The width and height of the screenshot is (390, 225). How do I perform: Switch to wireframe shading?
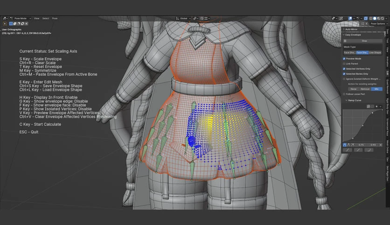[371, 19]
